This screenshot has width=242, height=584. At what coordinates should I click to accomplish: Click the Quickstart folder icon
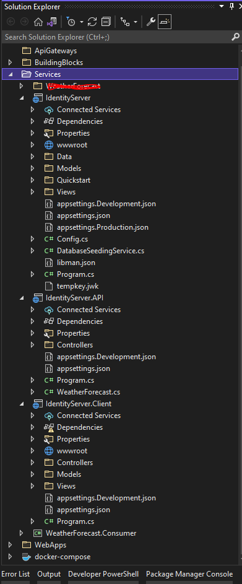click(x=49, y=180)
